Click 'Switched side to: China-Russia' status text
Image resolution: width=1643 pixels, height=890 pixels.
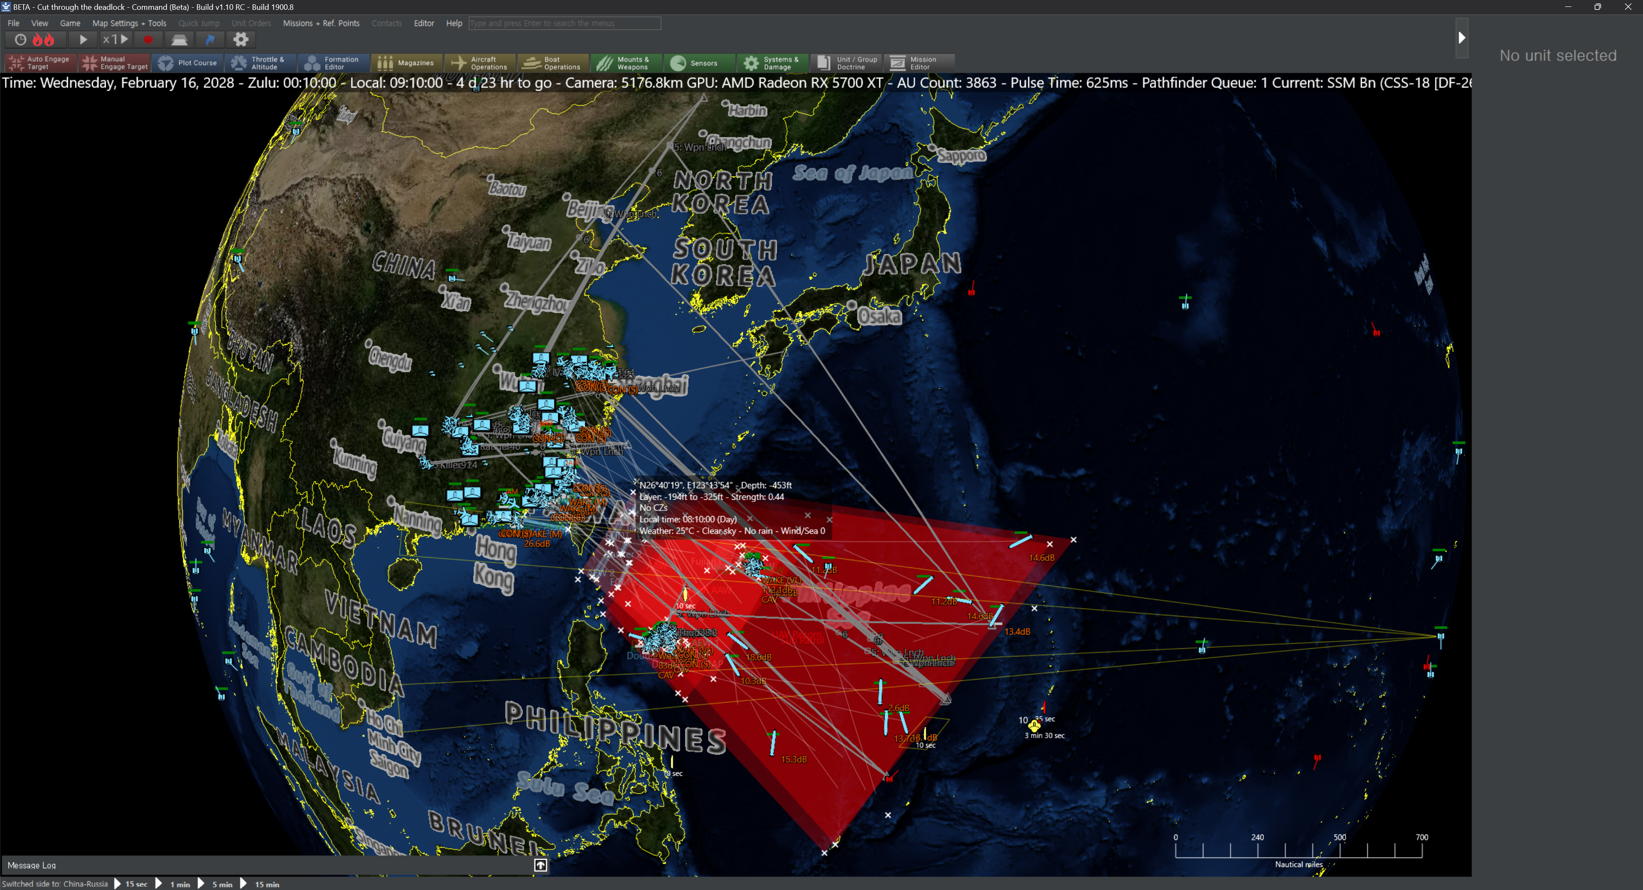(x=56, y=884)
